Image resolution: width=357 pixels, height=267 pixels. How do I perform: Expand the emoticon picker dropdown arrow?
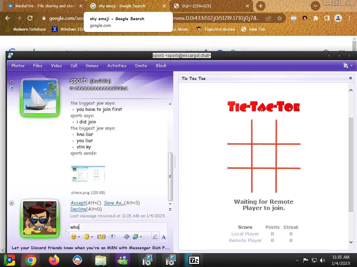tap(79, 237)
